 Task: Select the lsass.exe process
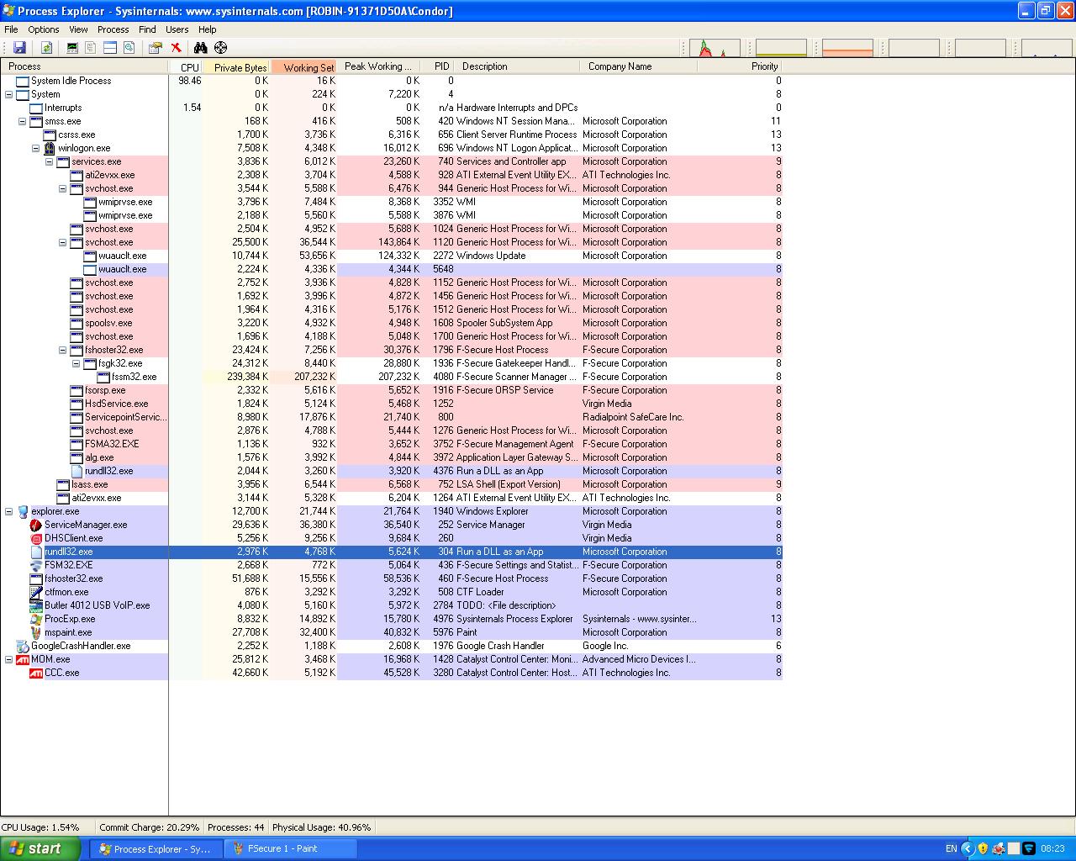coord(89,484)
